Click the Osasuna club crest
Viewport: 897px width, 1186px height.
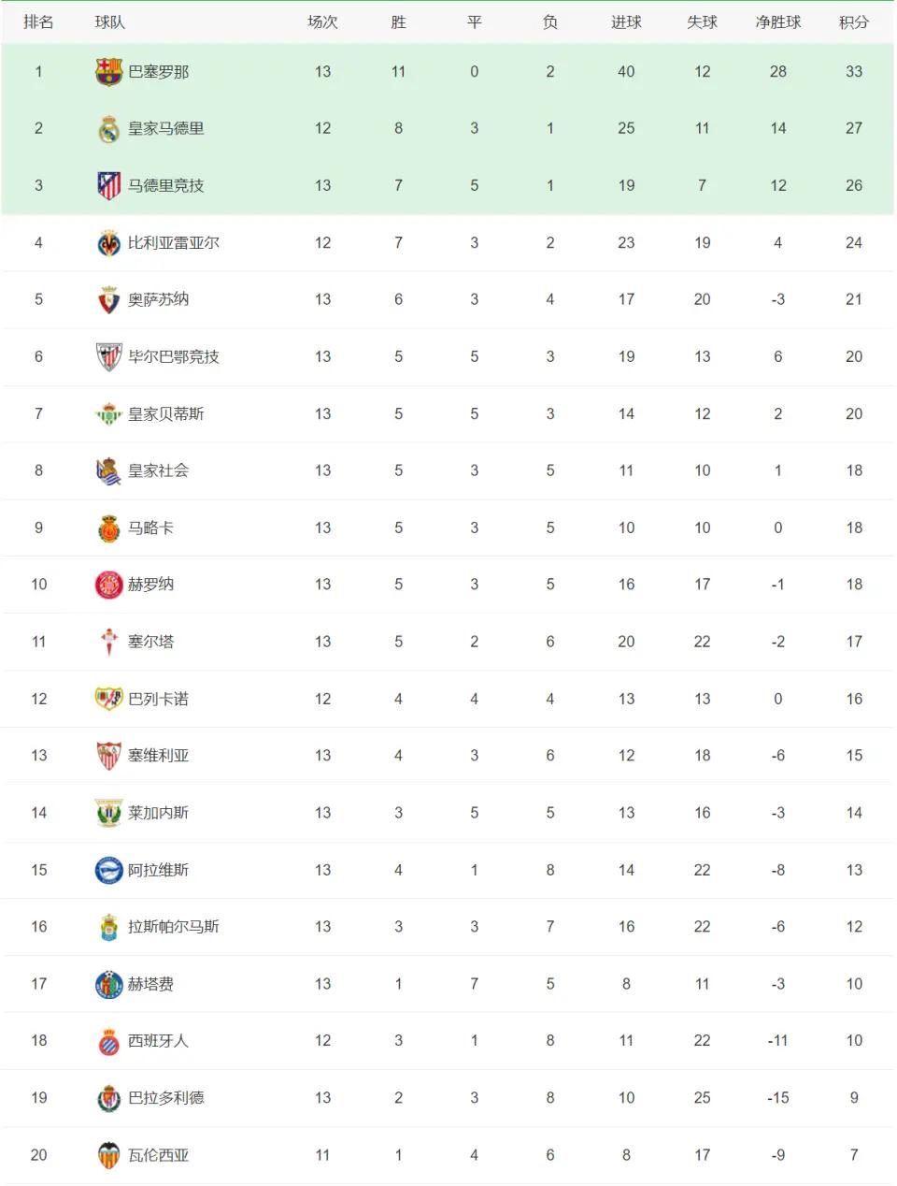click(109, 300)
